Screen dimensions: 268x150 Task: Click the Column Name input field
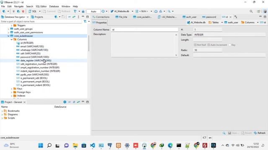[144, 30]
